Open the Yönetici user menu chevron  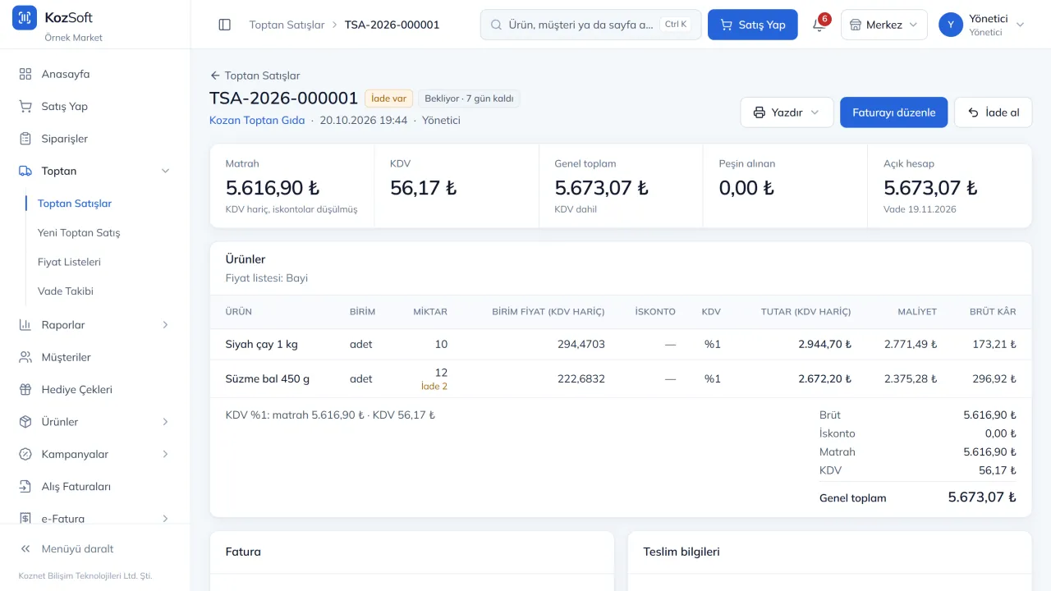point(1021,25)
